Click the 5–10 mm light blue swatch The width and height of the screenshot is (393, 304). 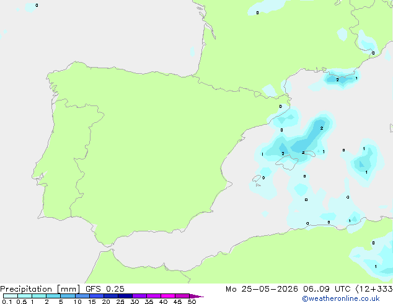pyautogui.click(x=68, y=296)
